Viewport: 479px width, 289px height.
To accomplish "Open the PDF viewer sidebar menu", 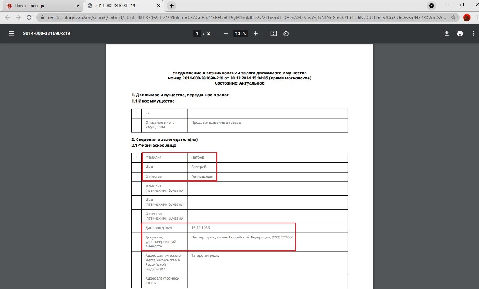I will pyautogui.click(x=11, y=33).
